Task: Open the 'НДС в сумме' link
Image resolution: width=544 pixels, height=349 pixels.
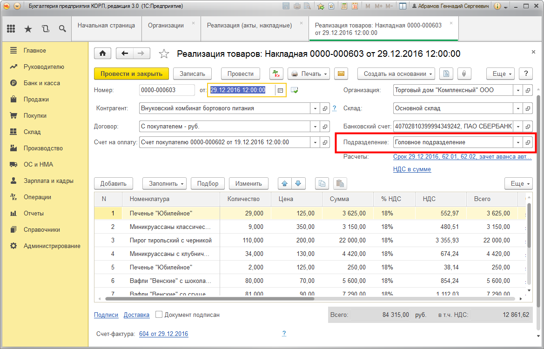Action: click(412, 169)
